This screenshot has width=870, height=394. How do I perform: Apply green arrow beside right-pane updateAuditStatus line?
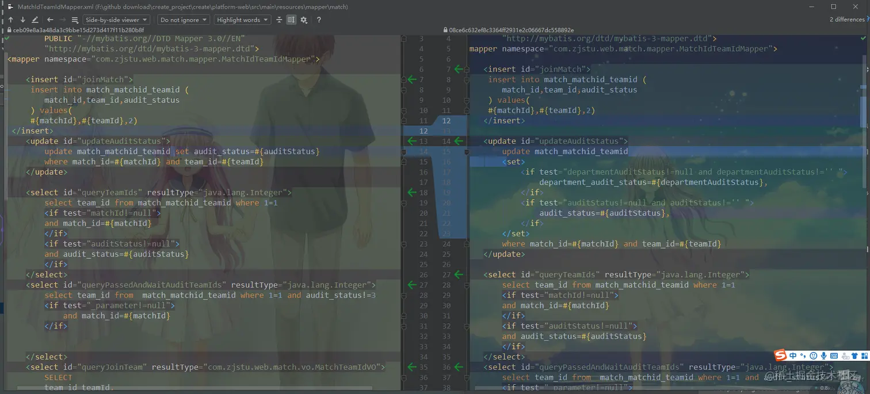pyautogui.click(x=459, y=141)
